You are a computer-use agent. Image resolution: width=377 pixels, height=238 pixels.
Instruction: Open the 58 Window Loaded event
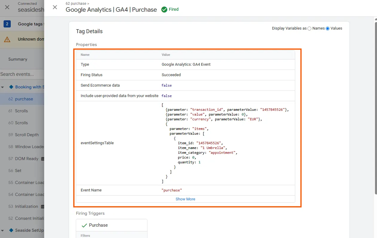[22, 147]
